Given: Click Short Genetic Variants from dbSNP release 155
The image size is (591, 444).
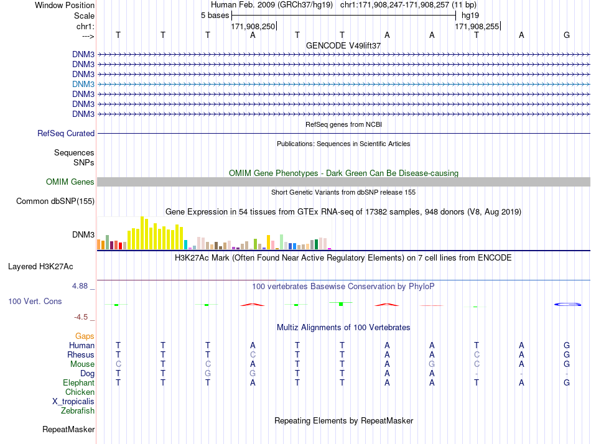Looking at the screenshot, I should pyautogui.click(x=343, y=192).
